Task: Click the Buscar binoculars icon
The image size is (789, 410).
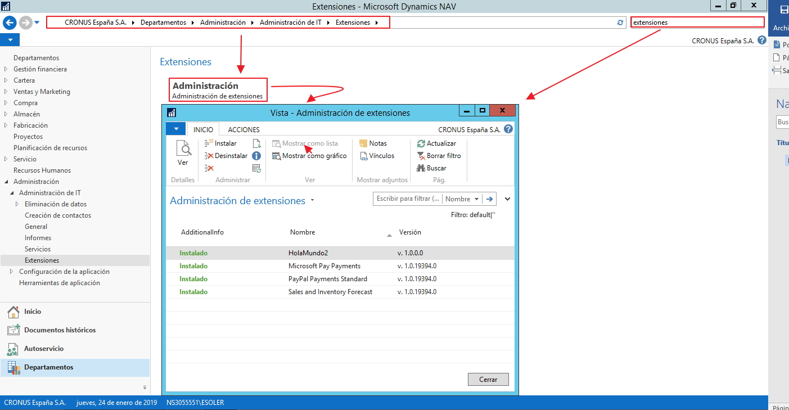Action: [421, 168]
